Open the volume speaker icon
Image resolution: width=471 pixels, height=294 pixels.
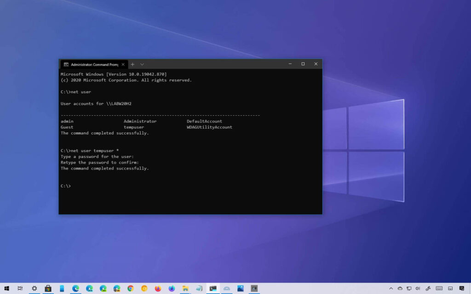point(418,288)
